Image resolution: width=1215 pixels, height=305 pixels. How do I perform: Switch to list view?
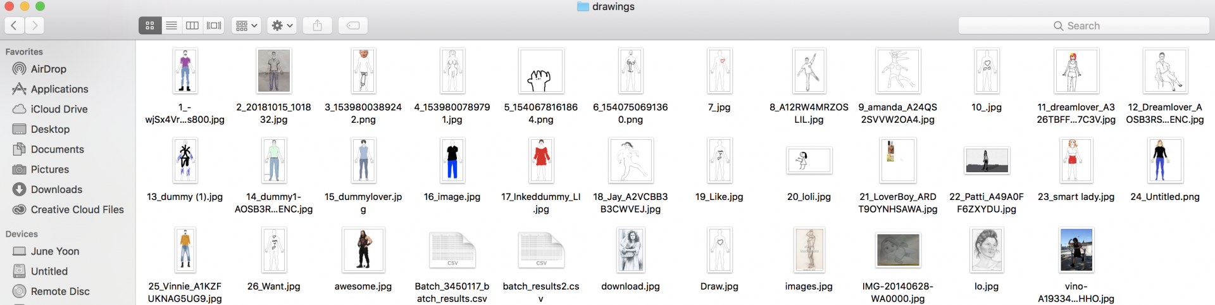coord(171,25)
